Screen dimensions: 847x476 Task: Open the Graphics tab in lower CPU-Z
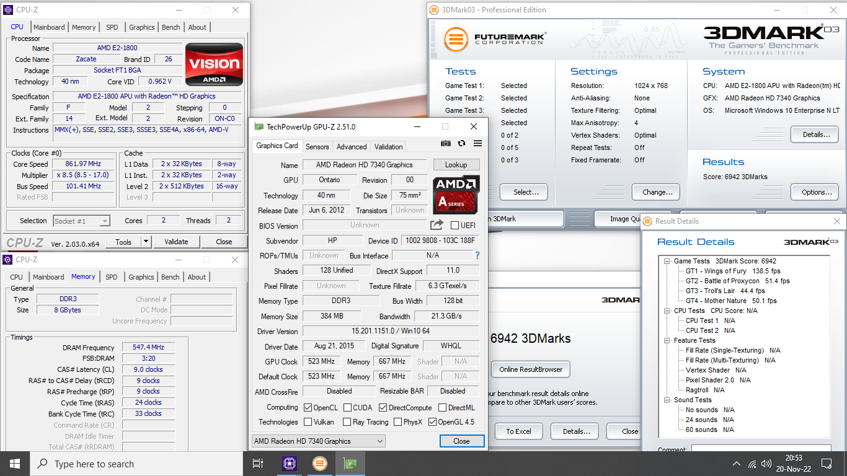[141, 277]
